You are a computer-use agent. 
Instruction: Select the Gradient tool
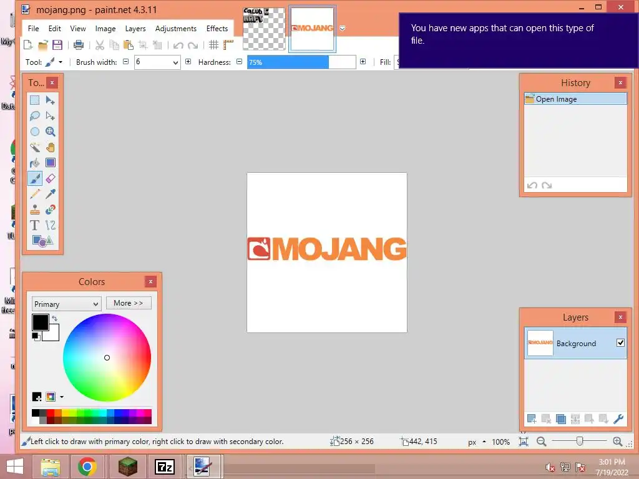[50, 163]
